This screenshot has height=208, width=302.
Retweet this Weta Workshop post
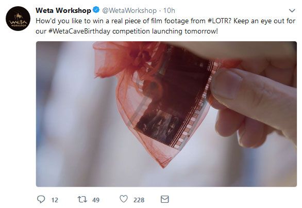82,199
